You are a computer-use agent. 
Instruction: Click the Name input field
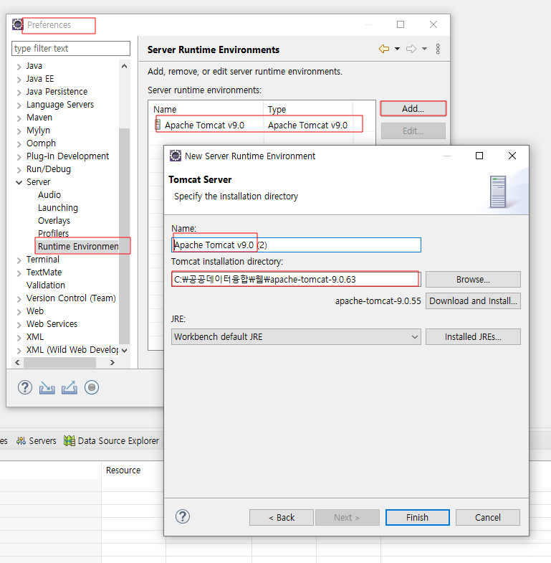pos(296,245)
